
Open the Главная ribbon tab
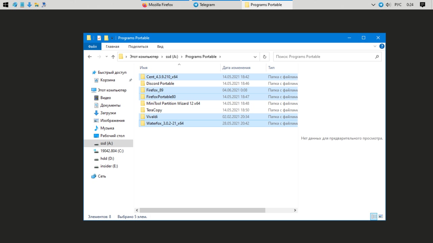coord(112,47)
